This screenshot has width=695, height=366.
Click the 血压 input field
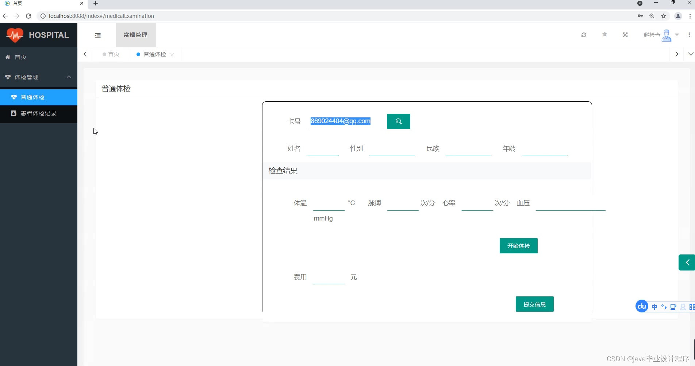[x=571, y=203]
